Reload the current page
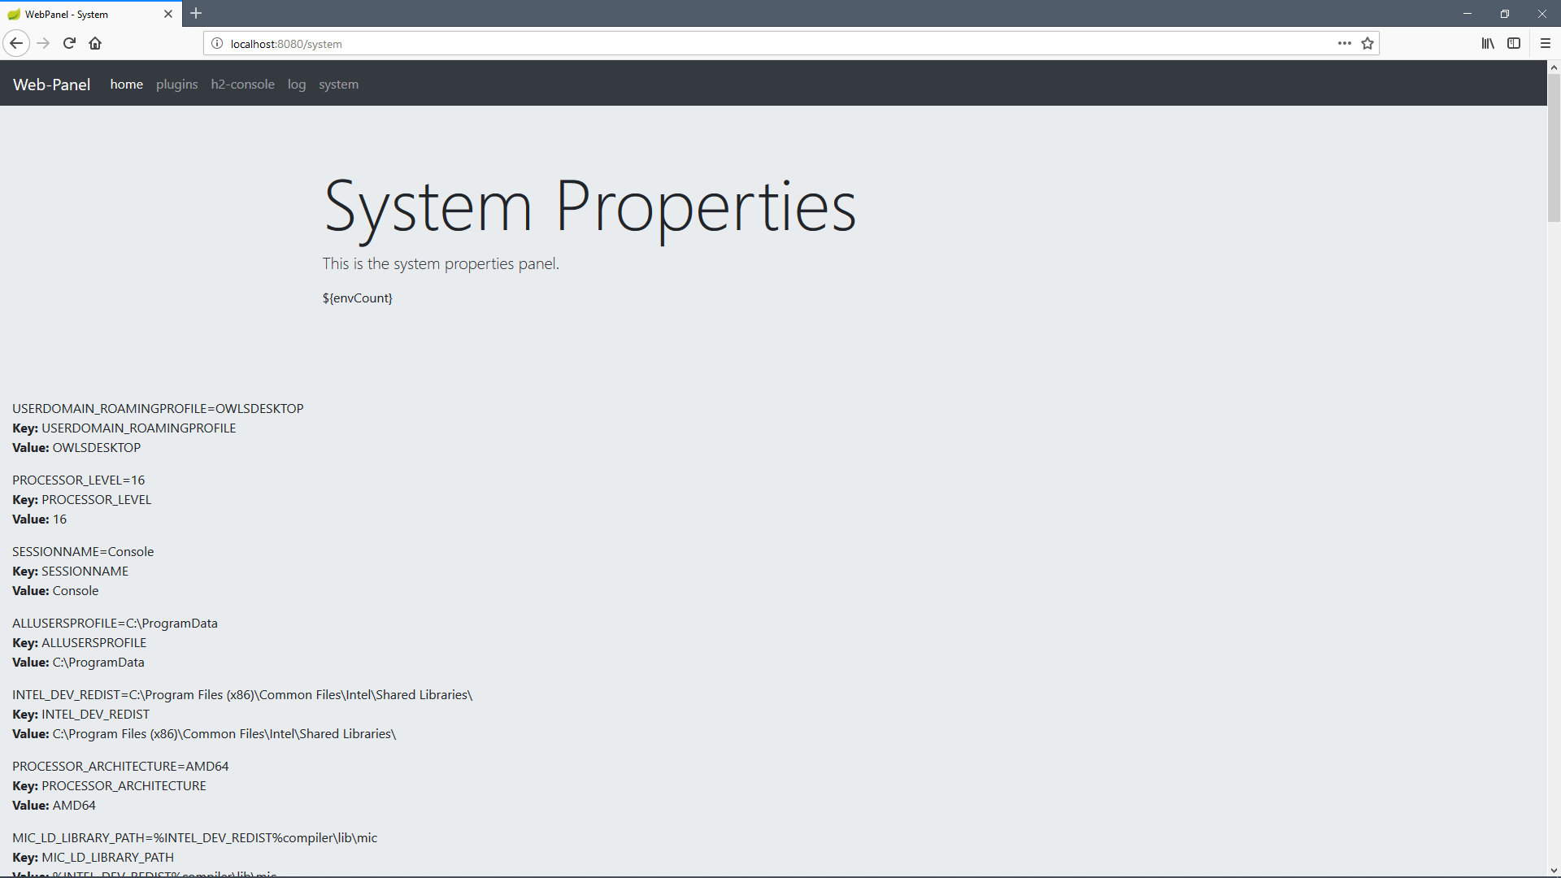Viewport: 1561px width, 878px height. 70,43
